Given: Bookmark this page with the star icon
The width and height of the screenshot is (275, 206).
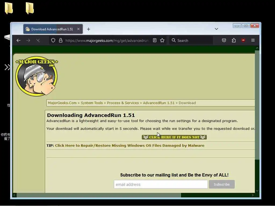Looking at the screenshot, I should coord(162,41).
